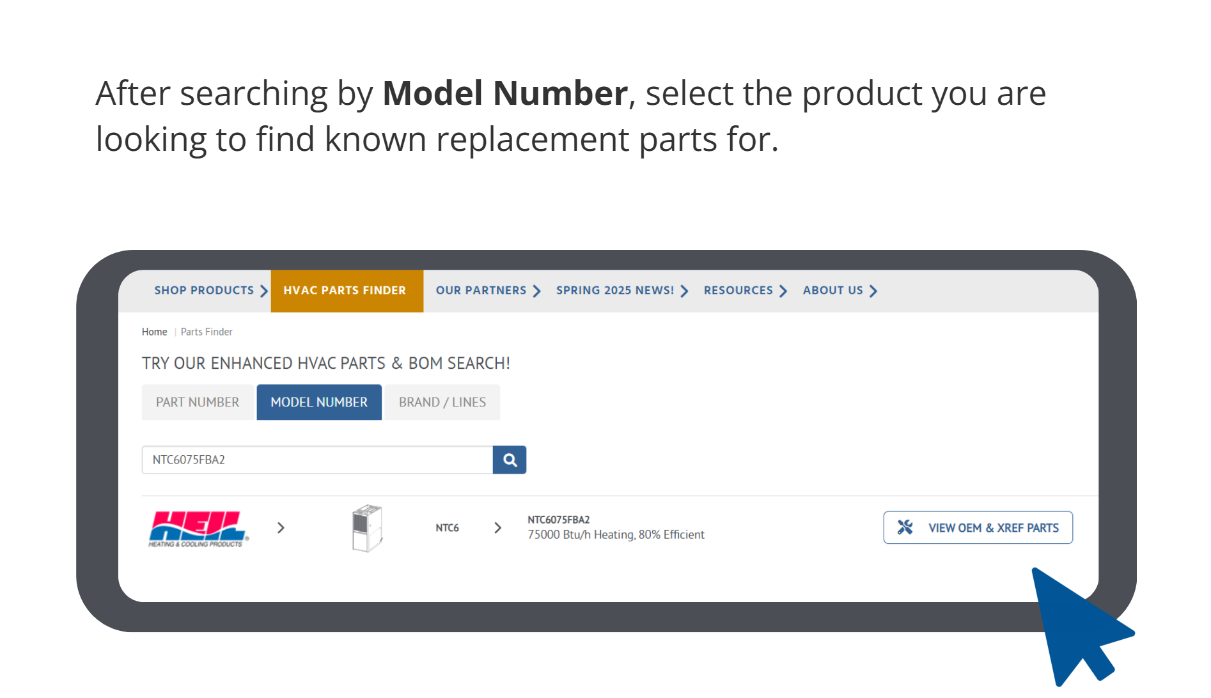Switch to the Part Number tab
Image resolution: width=1211 pixels, height=698 pixels.
pos(198,402)
